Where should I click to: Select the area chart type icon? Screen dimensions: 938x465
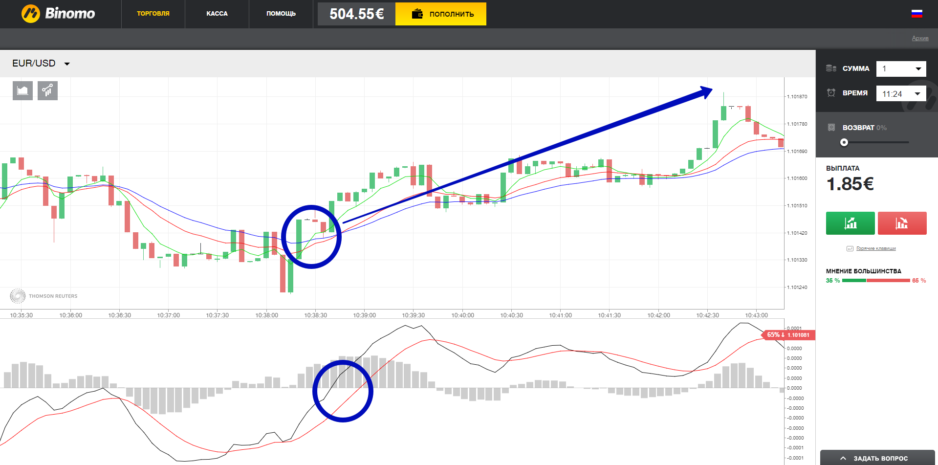(22, 90)
